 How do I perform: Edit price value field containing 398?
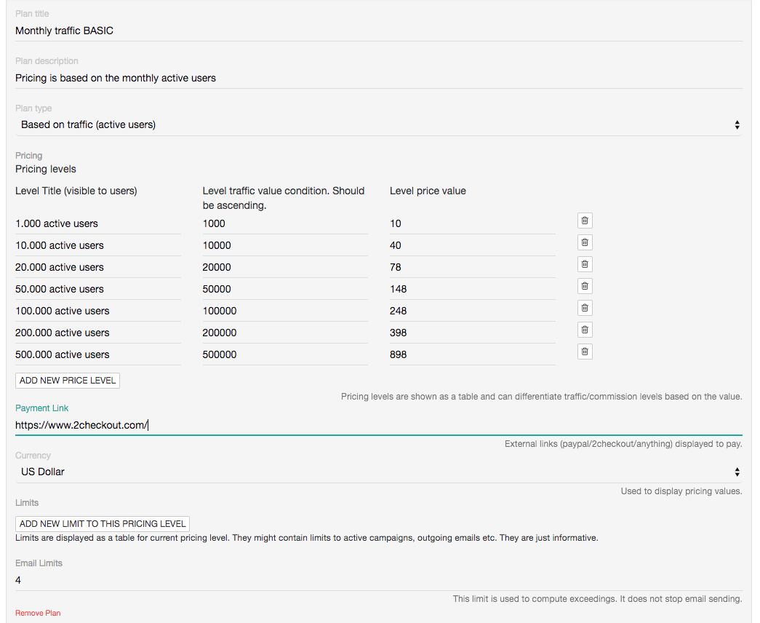(473, 333)
